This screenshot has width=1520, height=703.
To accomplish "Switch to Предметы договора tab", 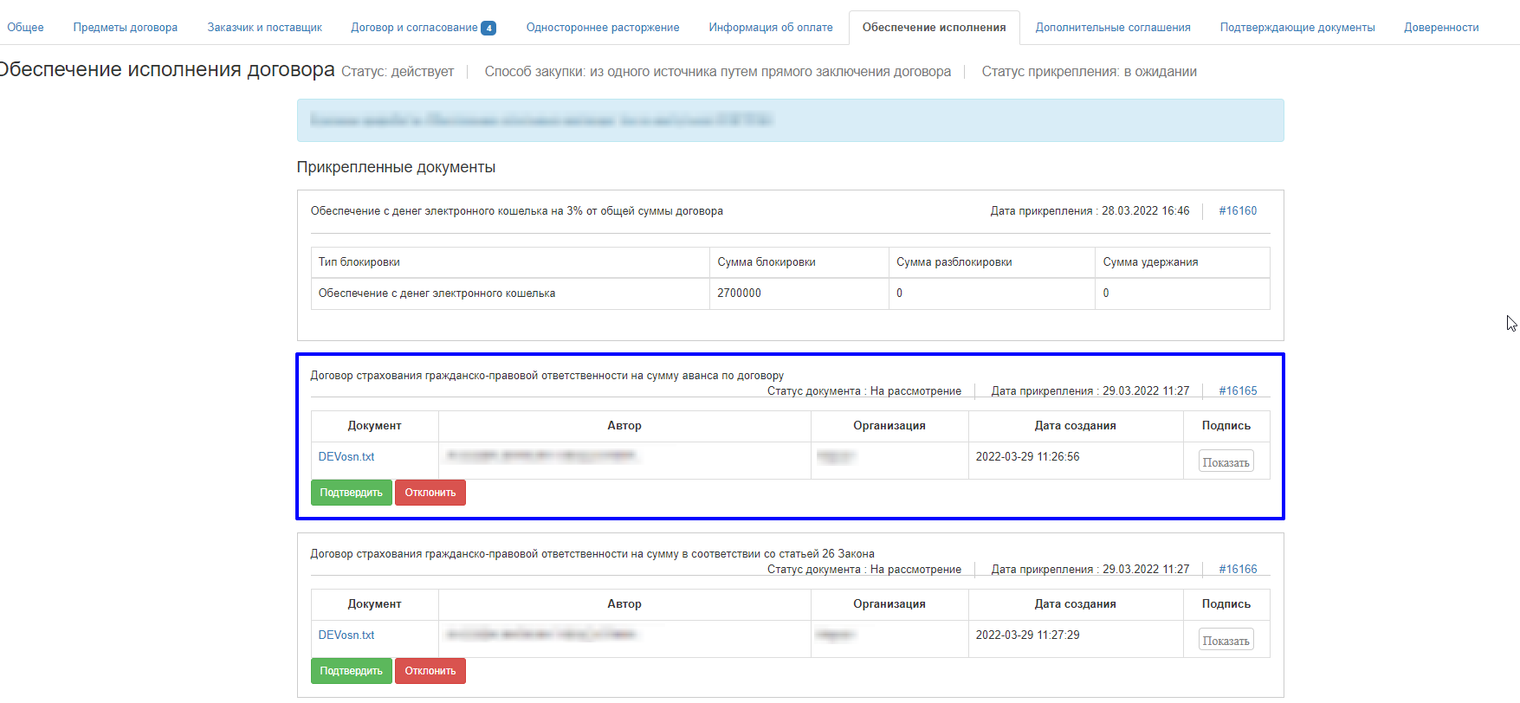I will tap(125, 28).
